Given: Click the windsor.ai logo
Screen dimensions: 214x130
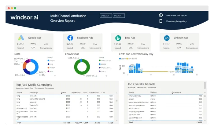Looking at the screenshot, I should click(x=24, y=17).
